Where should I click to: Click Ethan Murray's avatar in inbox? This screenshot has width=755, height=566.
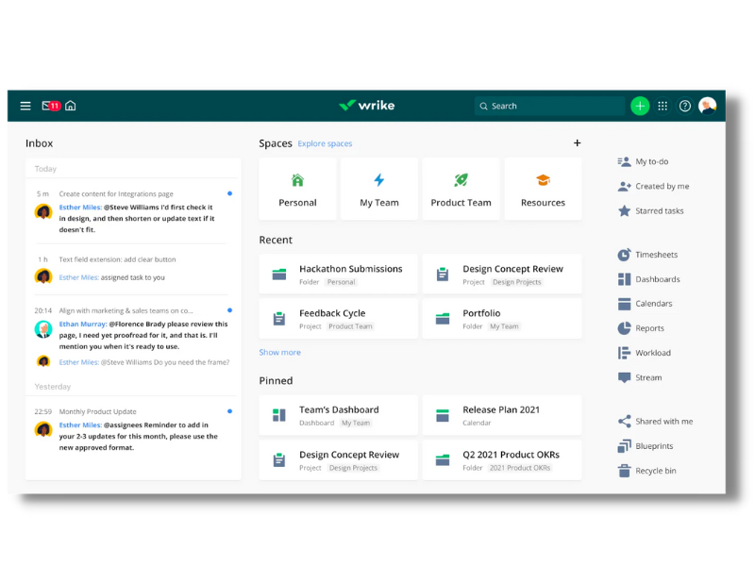[43, 329]
